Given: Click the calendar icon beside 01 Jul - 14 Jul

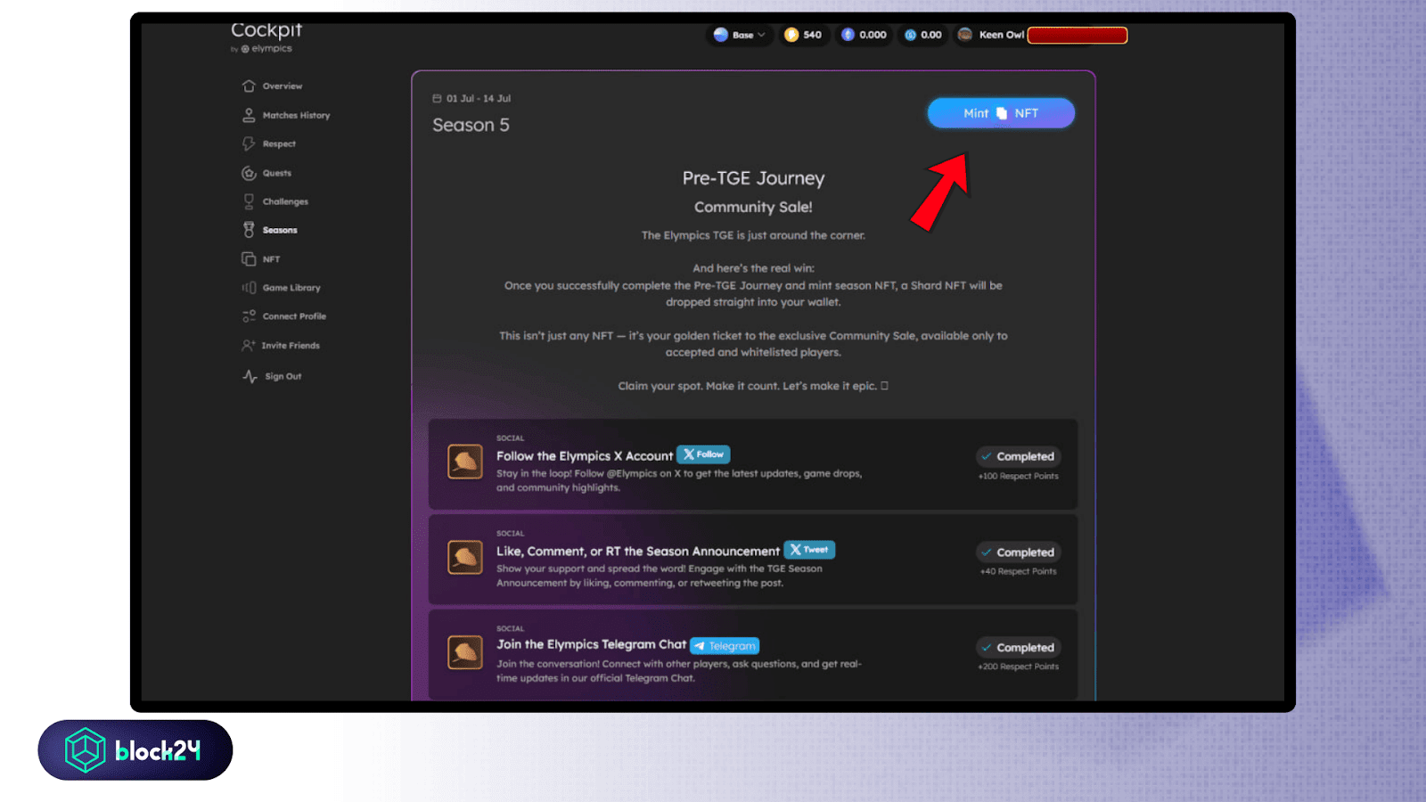Looking at the screenshot, I should tap(437, 99).
